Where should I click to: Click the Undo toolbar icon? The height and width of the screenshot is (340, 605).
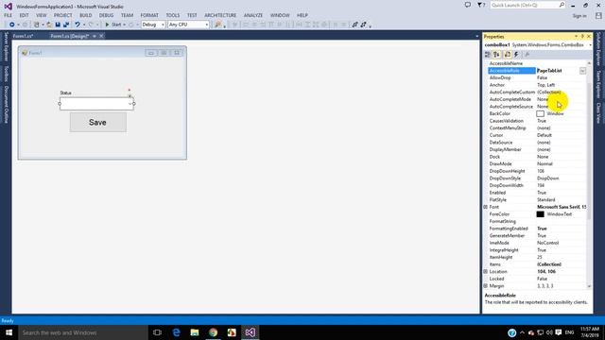click(x=78, y=25)
